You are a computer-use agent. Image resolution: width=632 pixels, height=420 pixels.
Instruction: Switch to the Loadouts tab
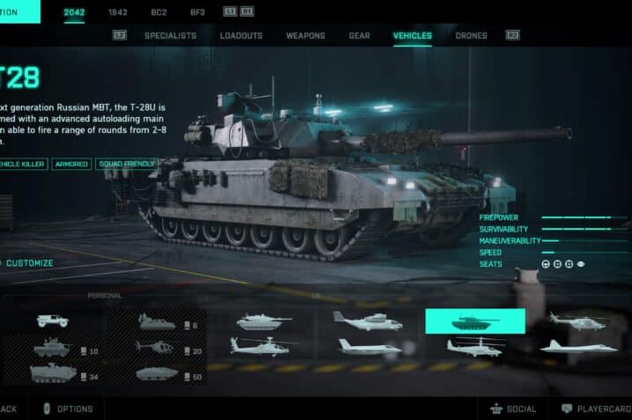pyautogui.click(x=241, y=35)
